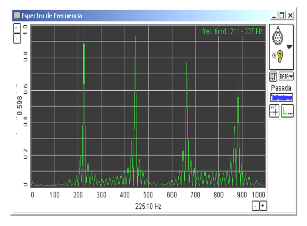307x226 pixels.
Task: Click the 1000 x-axis label
Action: (x=258, y=195)
